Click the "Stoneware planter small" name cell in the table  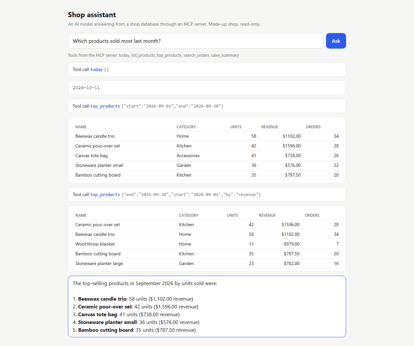tap(99, 165)
